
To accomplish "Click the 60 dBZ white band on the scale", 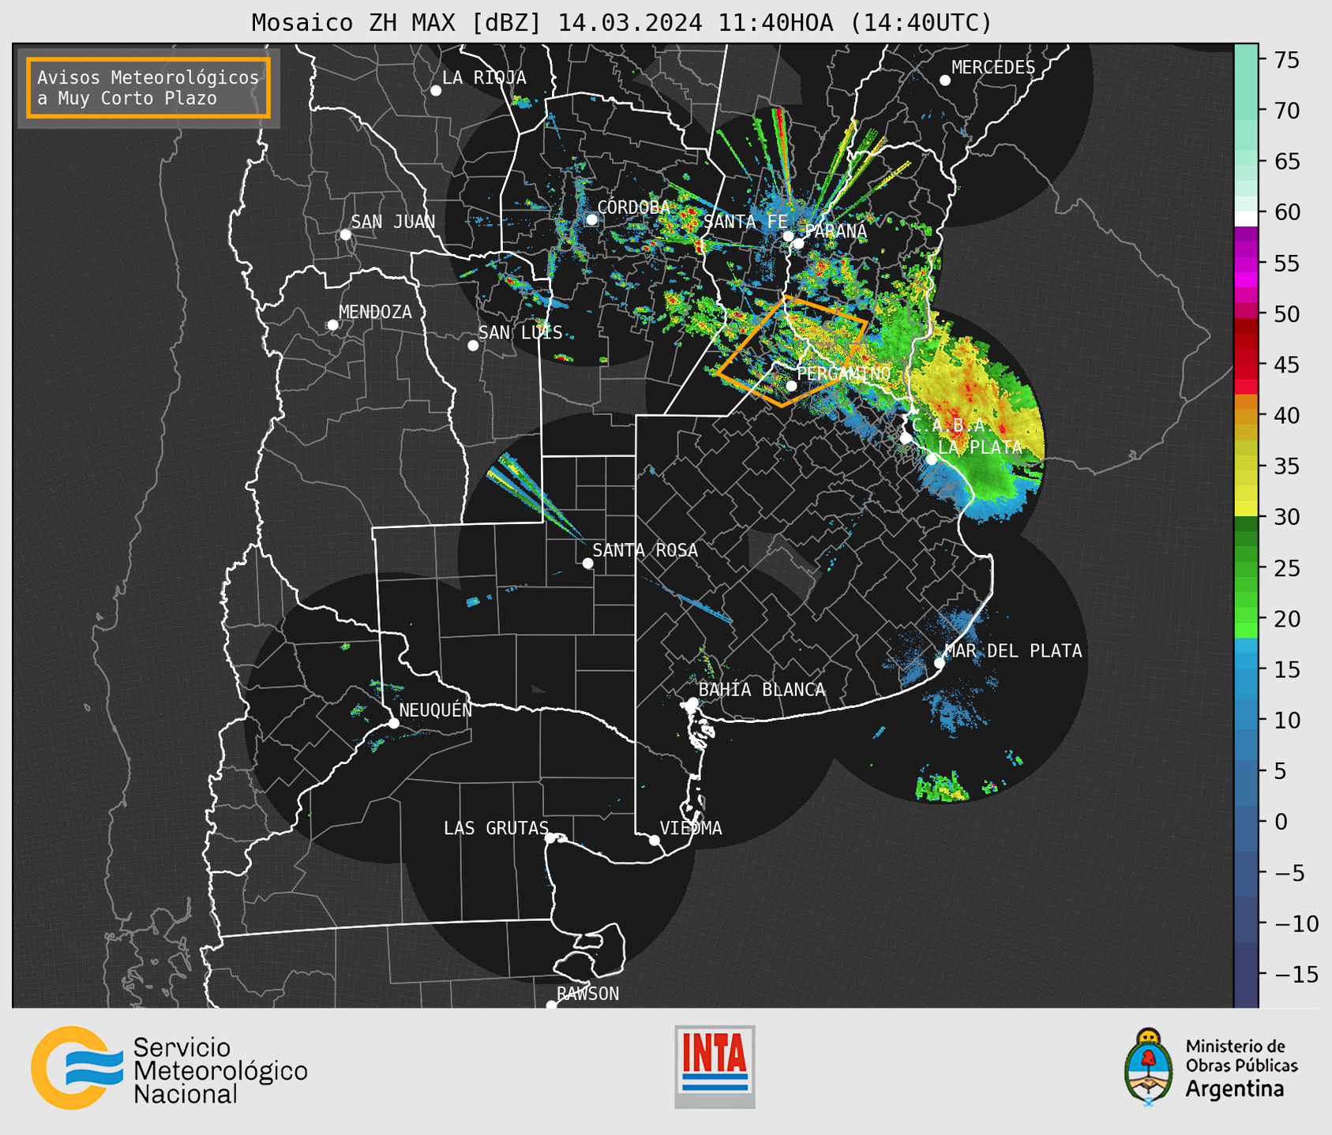I will click(1246, 219).
